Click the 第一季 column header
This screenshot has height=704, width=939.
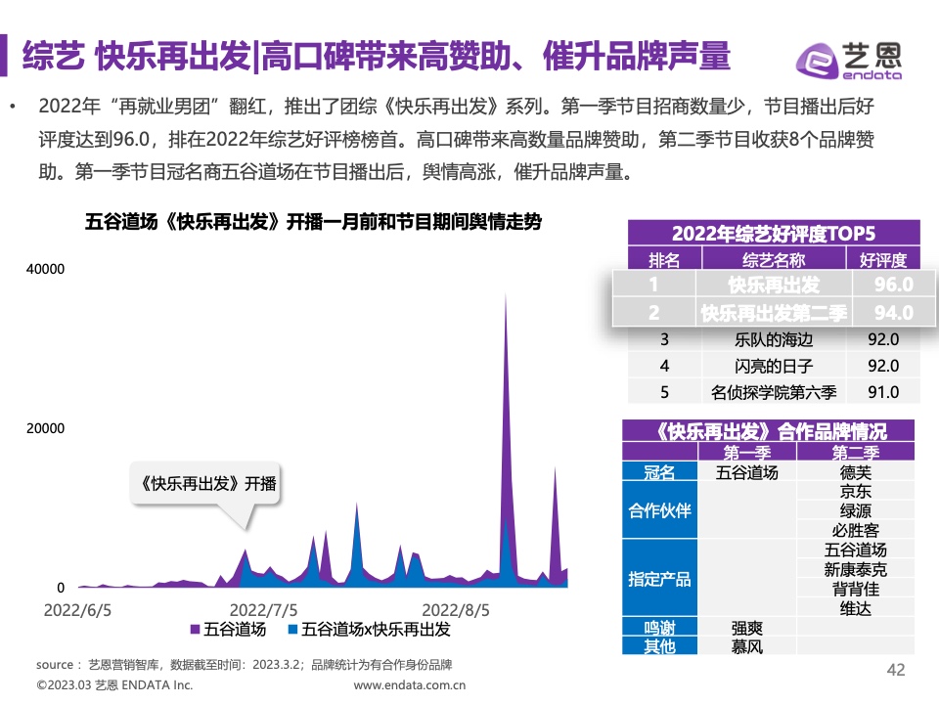coord(746,452)
